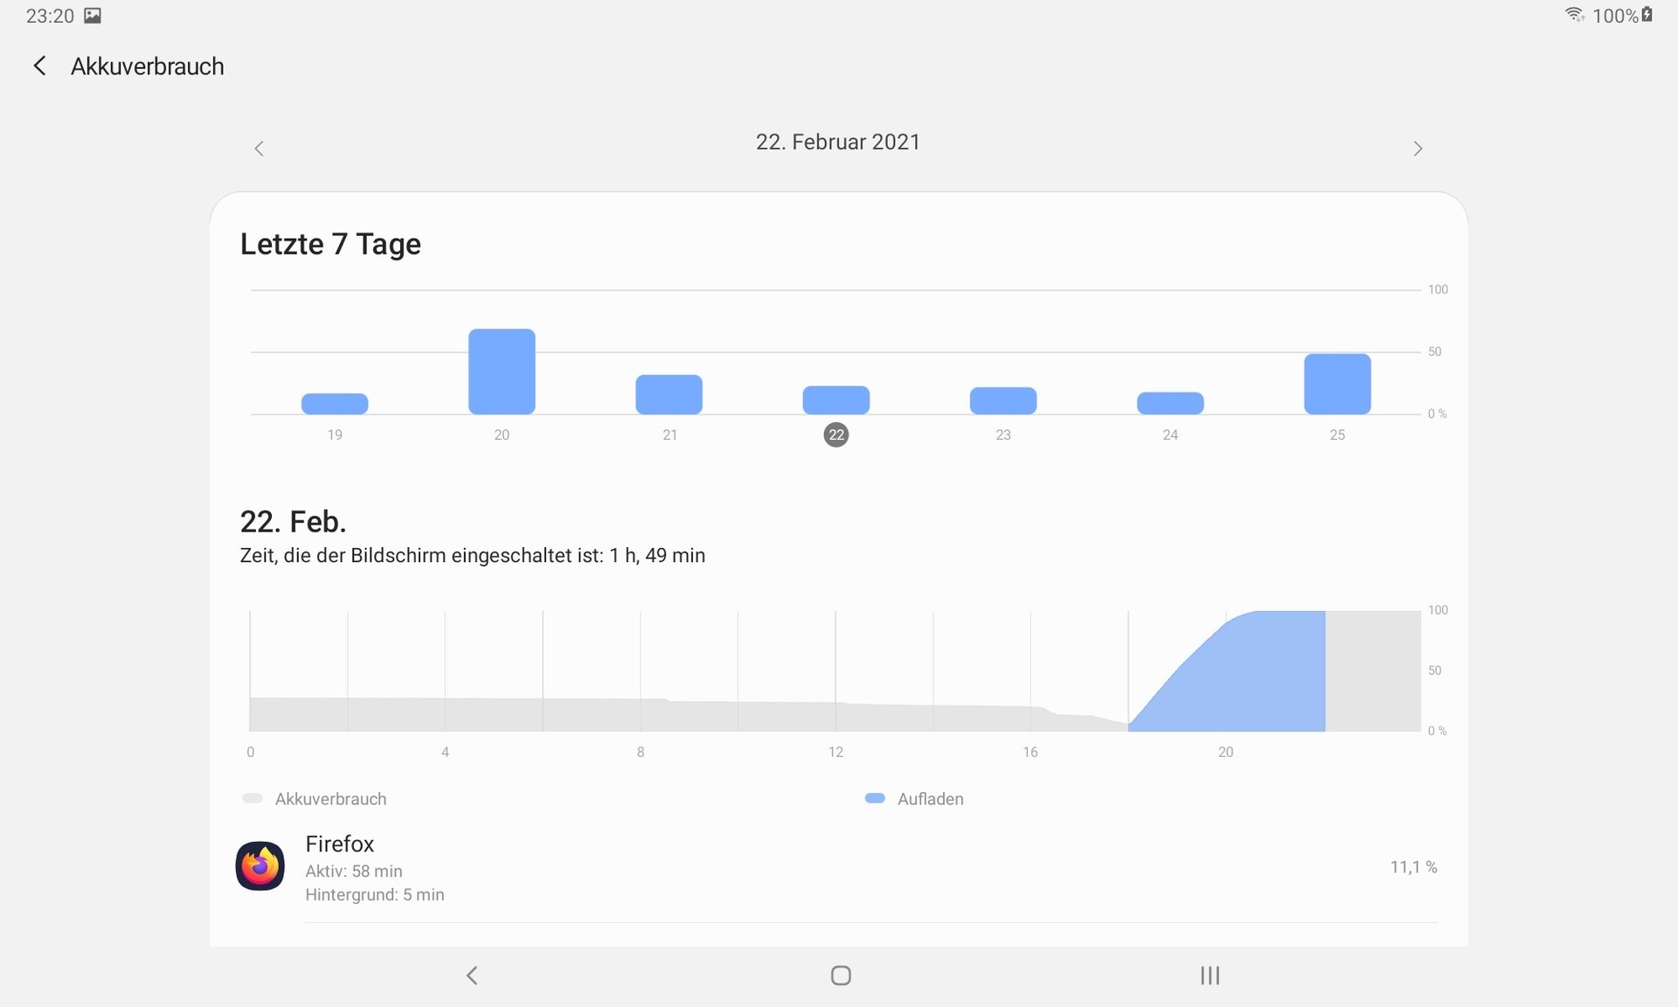The height and width of the screenshot is (1007, 1678).
Task: Select the bar for day 19
Action: tap(335, 403)
